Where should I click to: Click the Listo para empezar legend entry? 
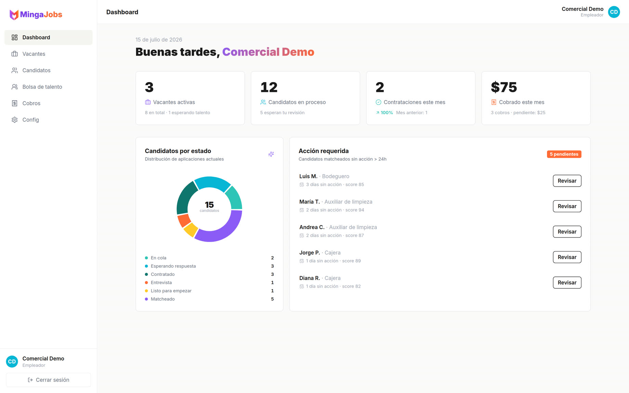coord(209,291)
